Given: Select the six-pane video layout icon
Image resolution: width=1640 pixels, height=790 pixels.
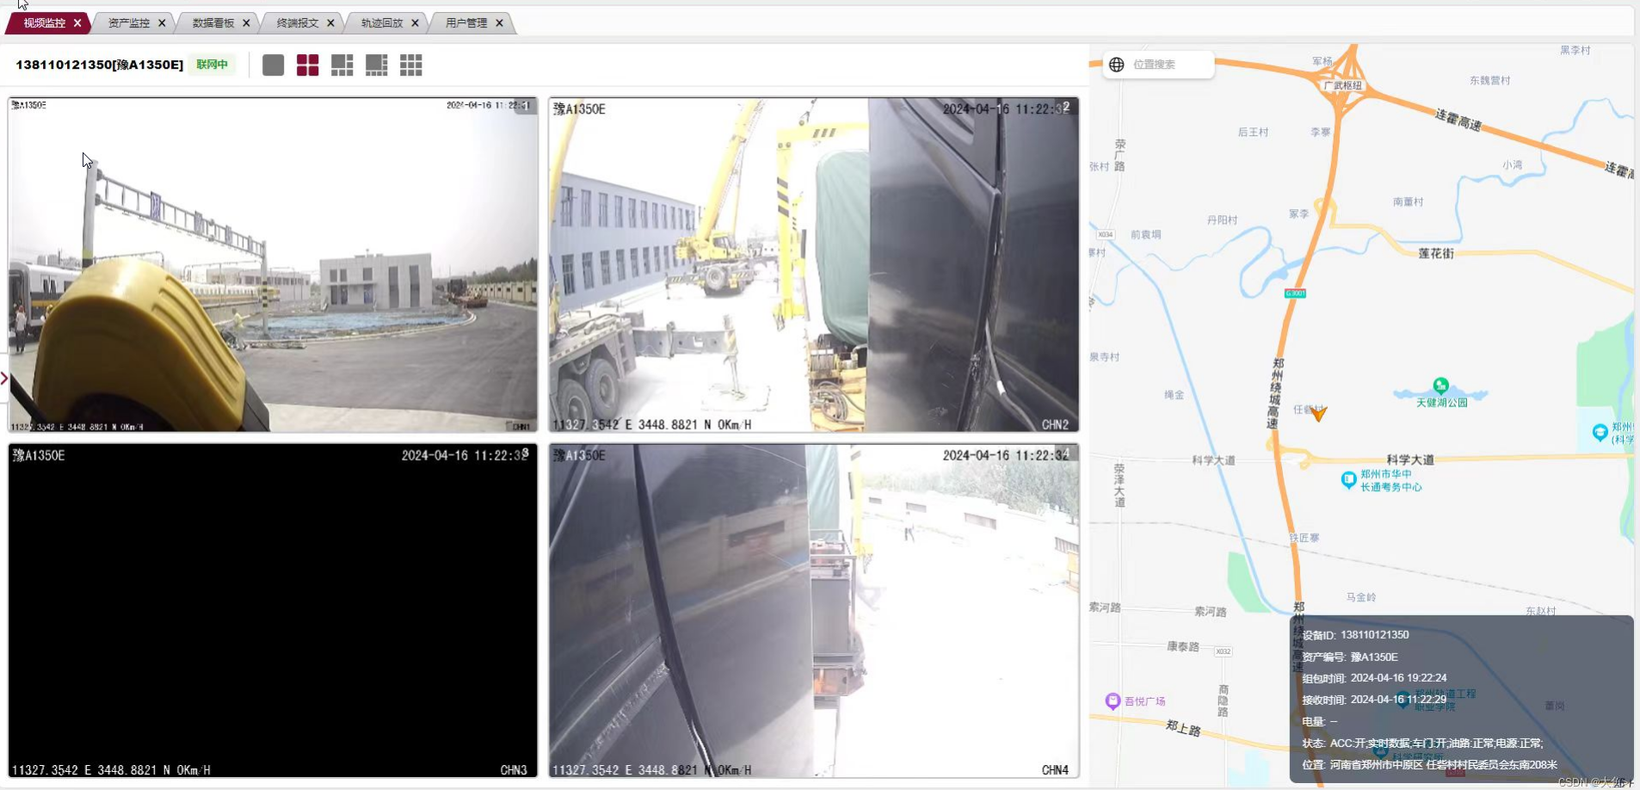Looking at the screenshot, I should (342, 65).
